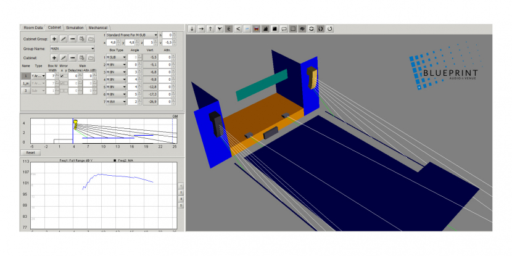Click the less-than angle icon in 3D toolbar
This screenshot has width=512, height=256.
[x=238, y=29]
